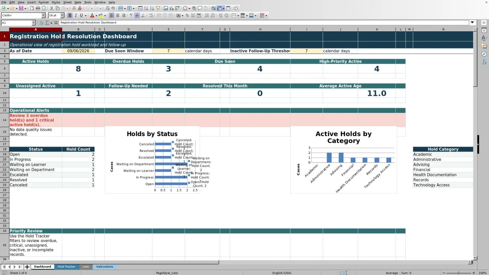The image size is (489, 275).
Task: Expand the formula bar arrow
Action: [x=472, y=23]
